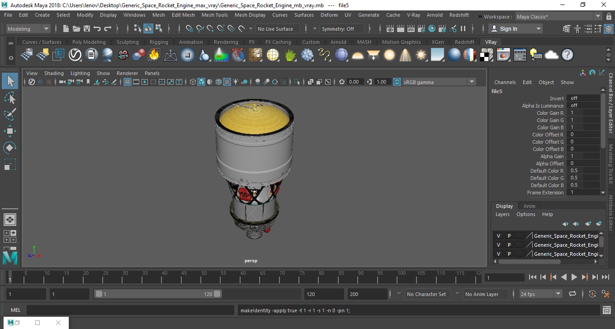Open viewport Shading menu

point(54,73)
